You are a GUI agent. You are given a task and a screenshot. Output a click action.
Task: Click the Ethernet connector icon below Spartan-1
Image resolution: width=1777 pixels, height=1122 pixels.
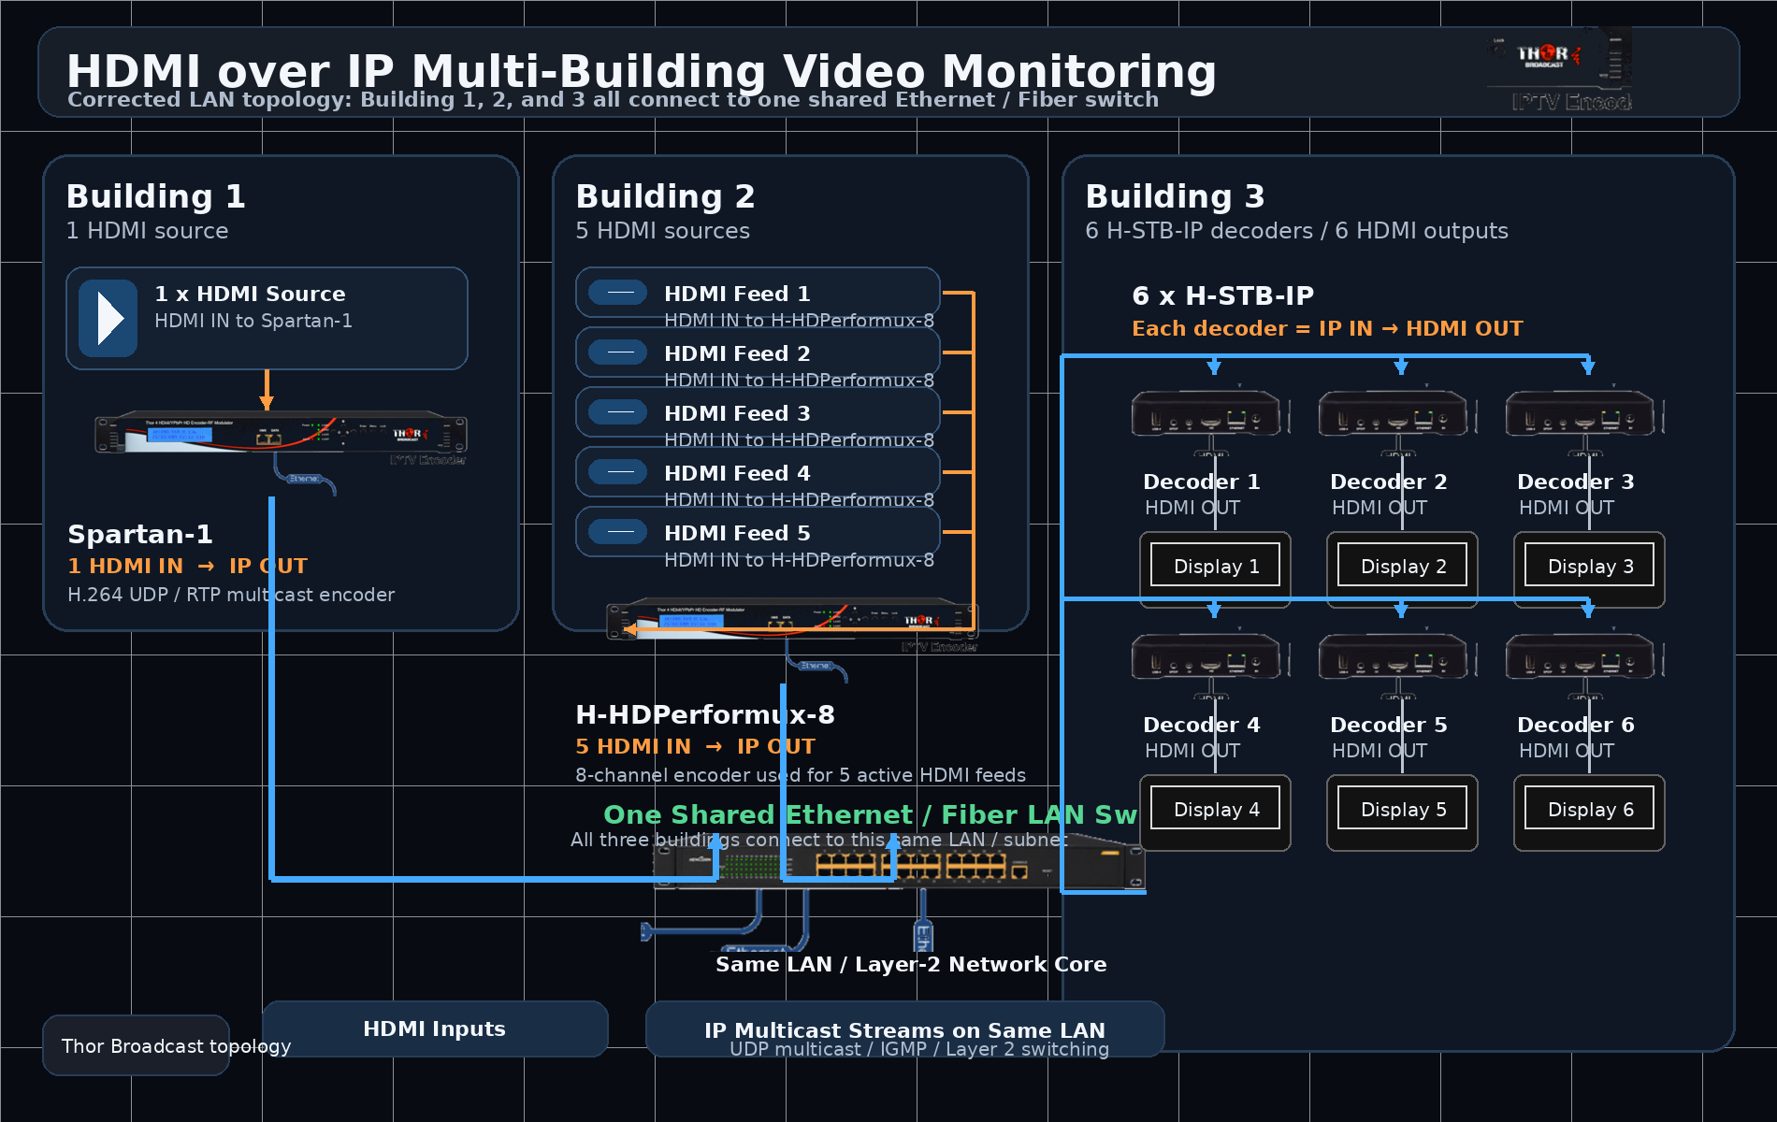(306, 478)
